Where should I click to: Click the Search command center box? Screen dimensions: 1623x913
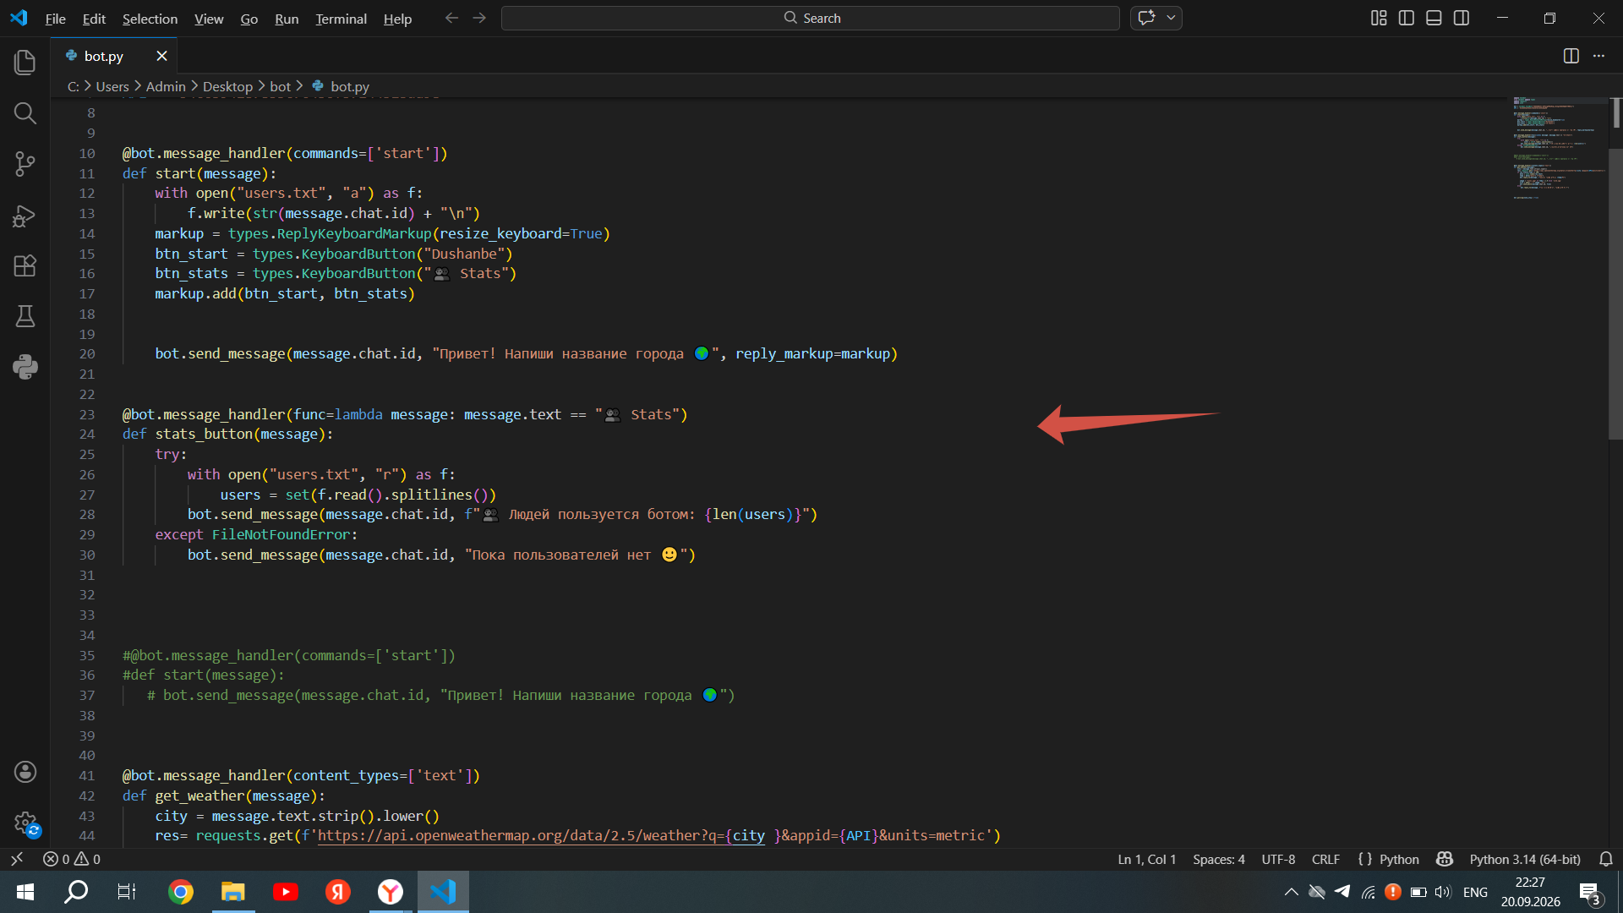click(x=810, y=18)
